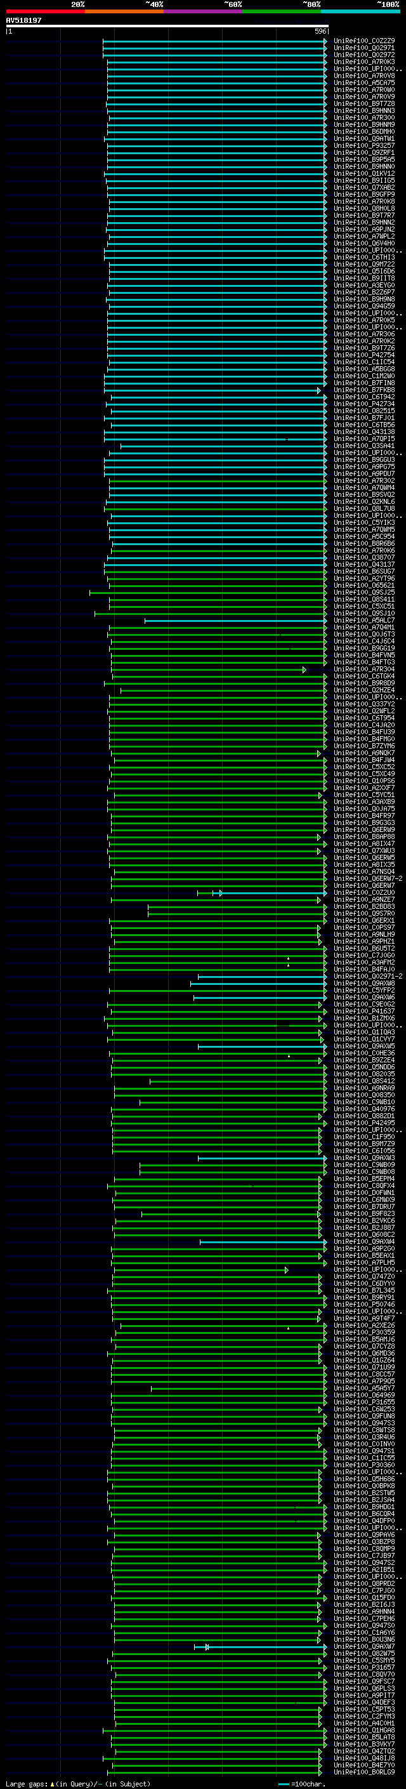Click the =100char. scale legend
The image size is (406, 1789).
click(x=302, y=1784)
